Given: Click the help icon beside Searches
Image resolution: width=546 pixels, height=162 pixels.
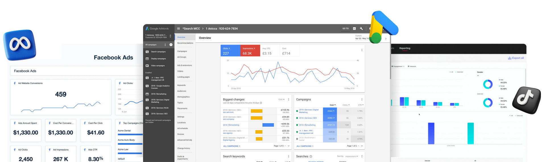Looking at the screenshot, I should pyautogui.click(x=311, y=157).
